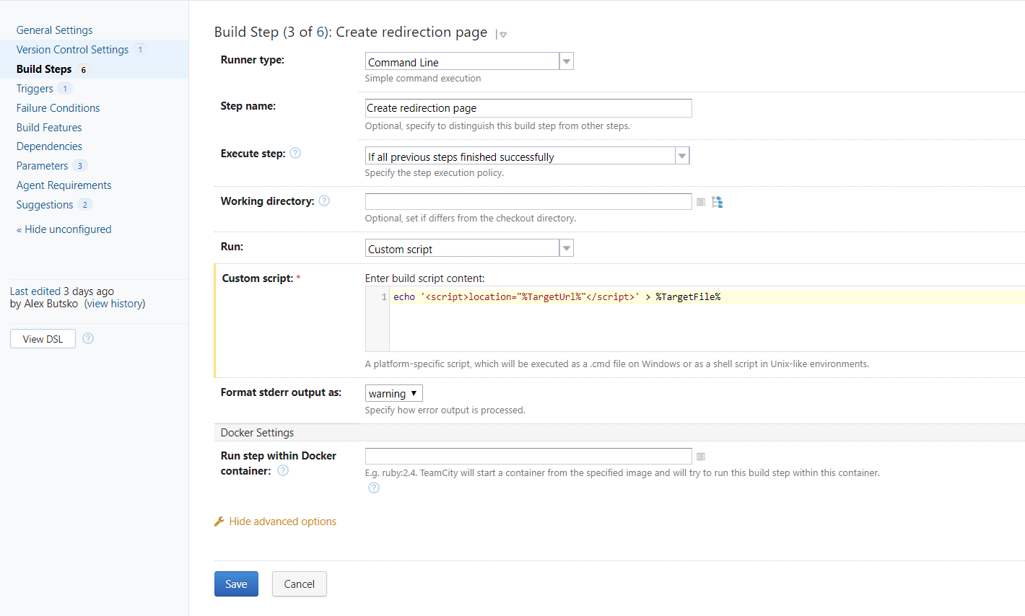Click into the Working directory field

click(528, 202)
